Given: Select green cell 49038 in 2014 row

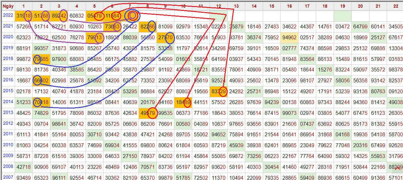Looking at the screenshot, I should click(396, 102).
